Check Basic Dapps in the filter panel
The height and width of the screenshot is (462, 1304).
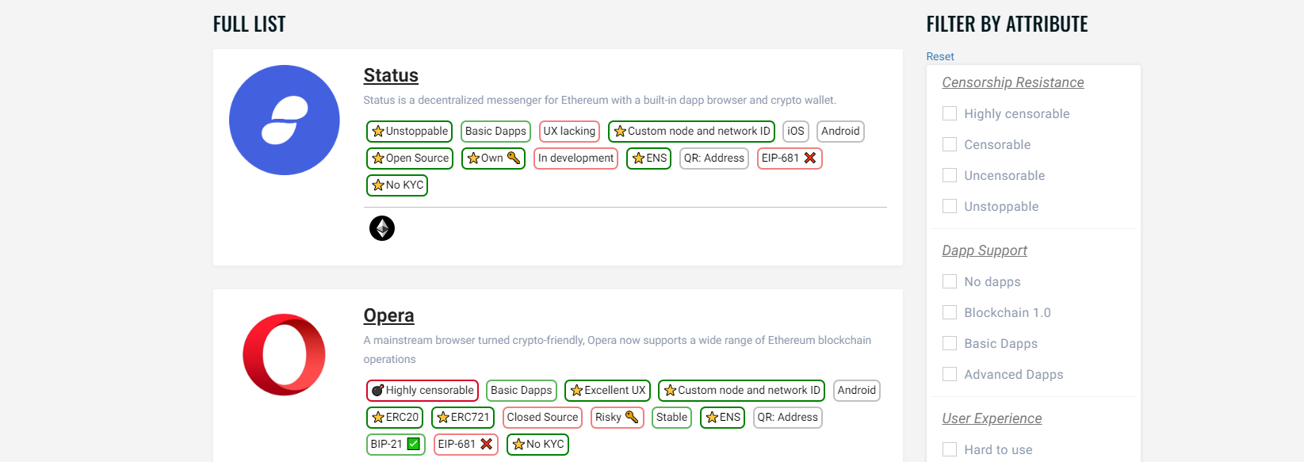tap(950, 343)
